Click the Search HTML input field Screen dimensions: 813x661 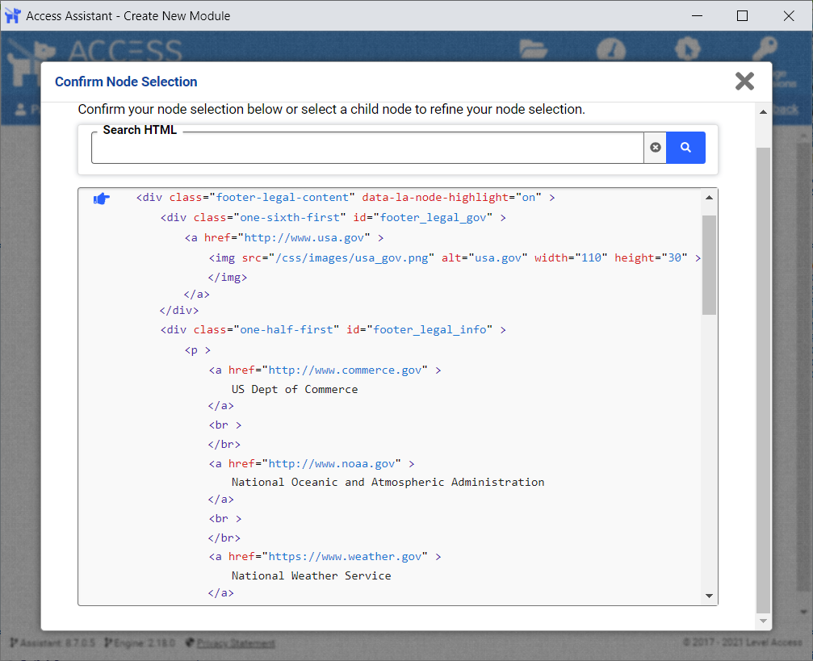[x=367, y=148]
